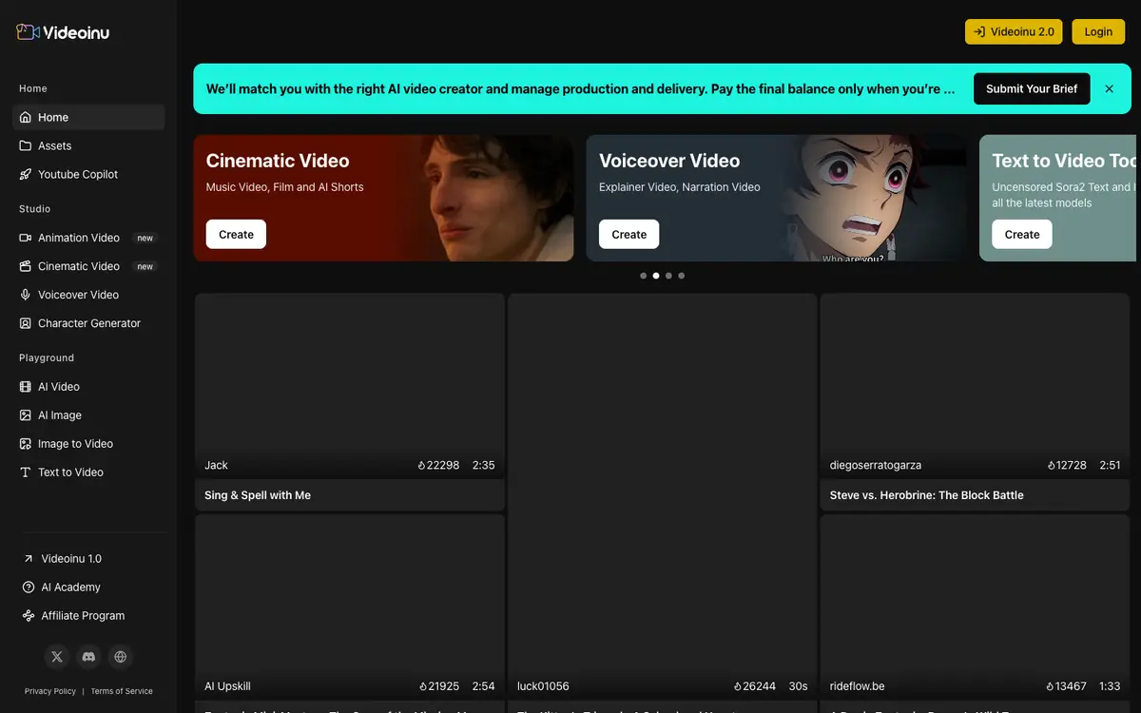Screen dimensions: 1141x713
Task: Click flame likes count 21925
Action: pos(438,686)
